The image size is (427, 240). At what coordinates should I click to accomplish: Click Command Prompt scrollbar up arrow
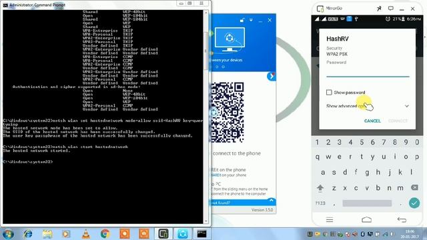[206, 13]
